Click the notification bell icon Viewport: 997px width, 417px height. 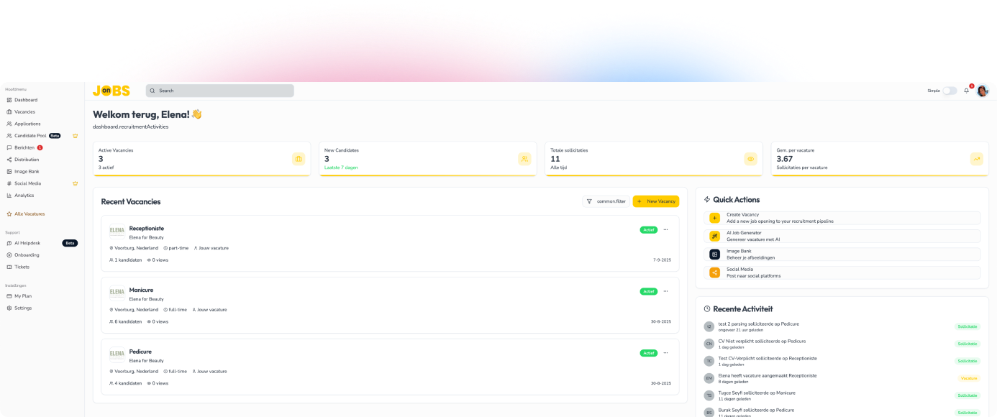point(966,91)
